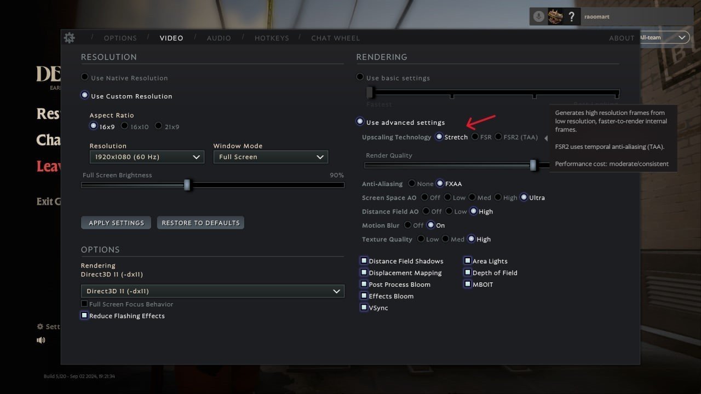Click the speaker volume icon at bottom left

click(41, 340)
